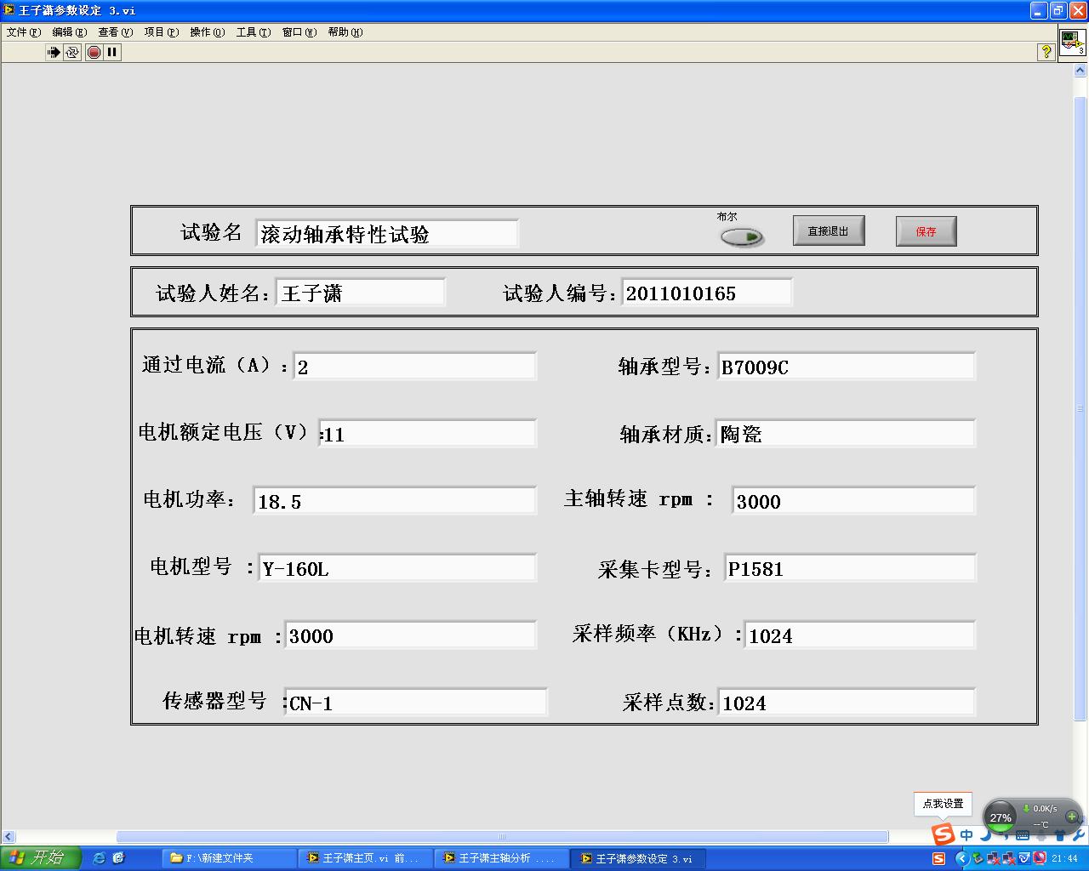Switch to 王子潇主轴分析 taskbar window

[x=502, y=858]
